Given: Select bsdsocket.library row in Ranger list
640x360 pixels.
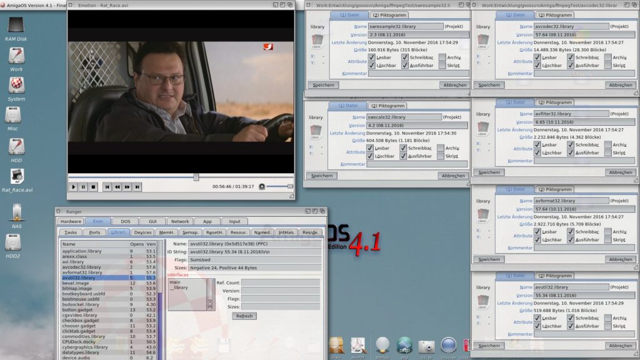Looking at the screenshot, I should click(109, 304).
